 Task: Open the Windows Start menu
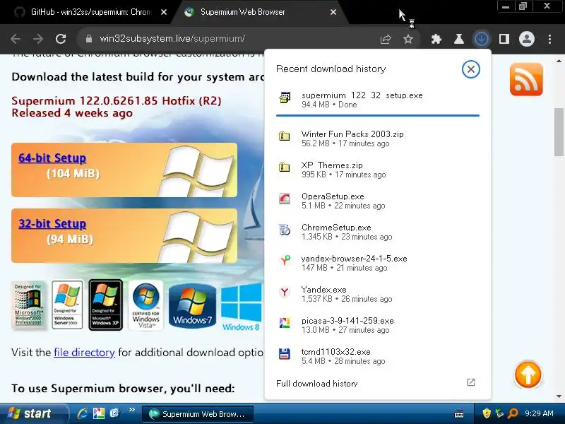click(x=33, y=413)
